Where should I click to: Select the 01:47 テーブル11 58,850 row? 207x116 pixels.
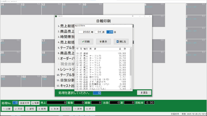click(x=101, y=70)
